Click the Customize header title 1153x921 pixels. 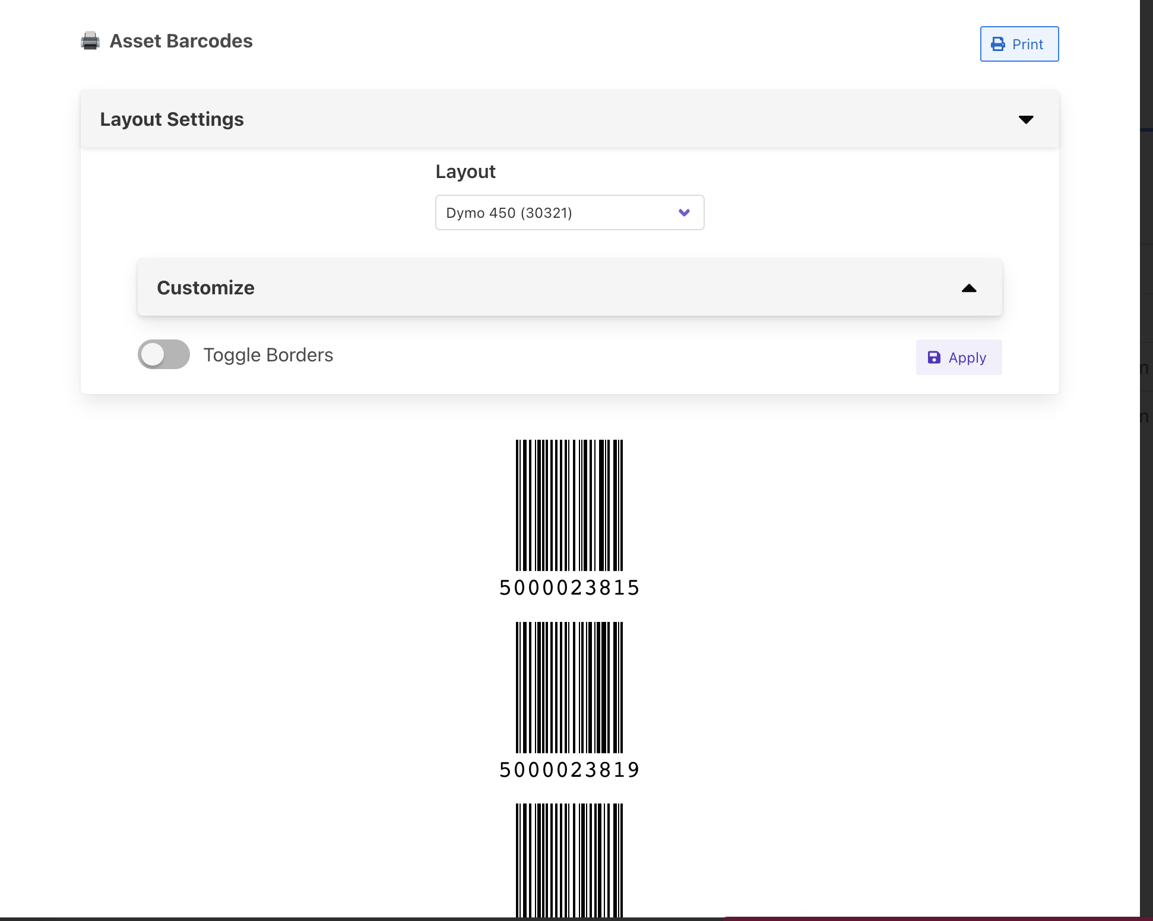pyautogui.click(x=205, y=288)
